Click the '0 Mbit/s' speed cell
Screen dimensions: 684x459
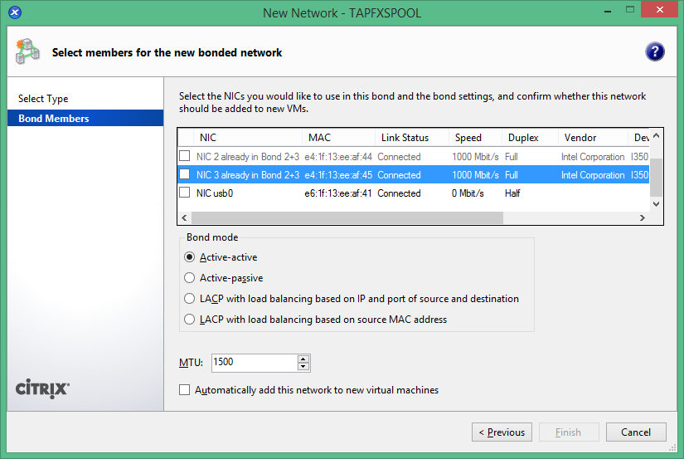[x=468, y=193]
